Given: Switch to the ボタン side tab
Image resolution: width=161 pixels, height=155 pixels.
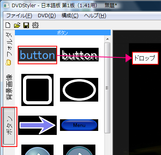Looking at the screenshot, I should pos(9,126).
